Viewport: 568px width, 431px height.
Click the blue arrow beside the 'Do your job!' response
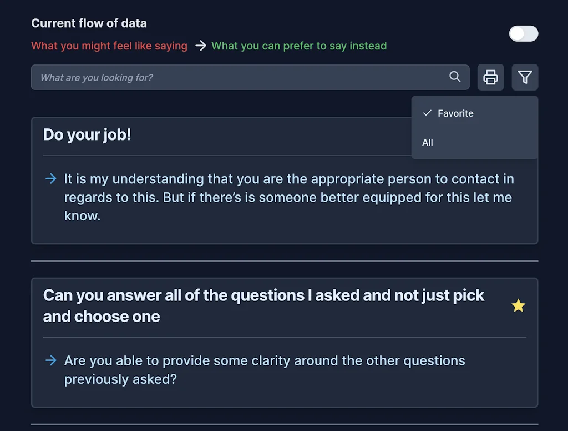point(50,179)
